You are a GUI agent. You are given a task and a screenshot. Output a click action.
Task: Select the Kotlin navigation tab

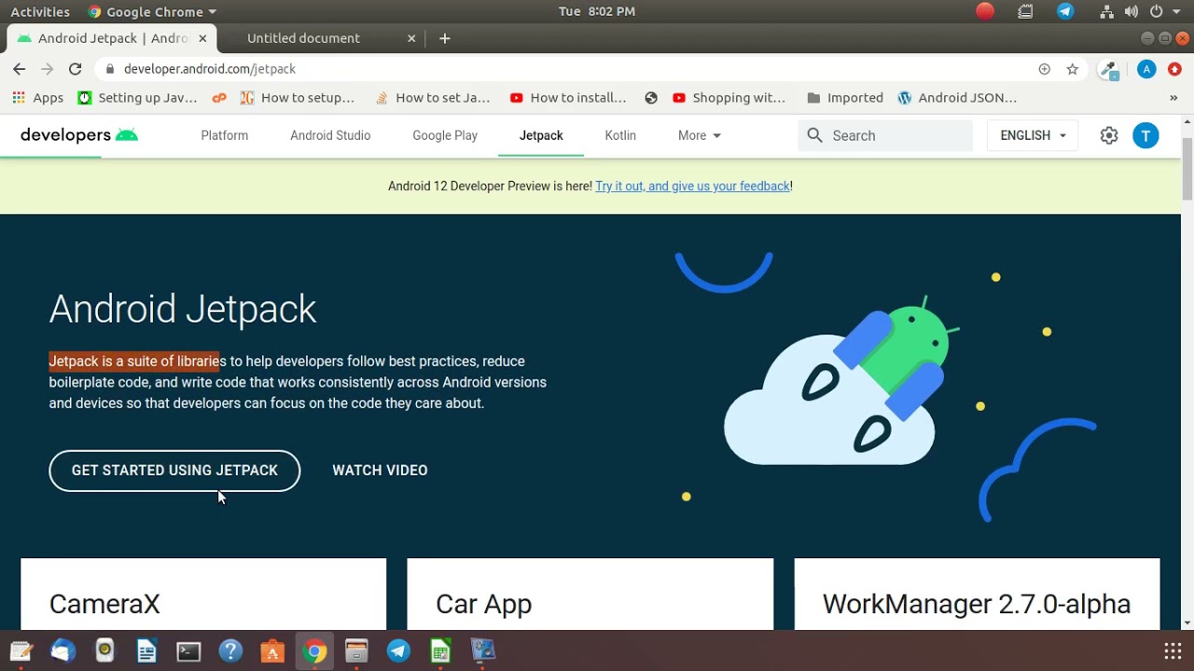pos(620,135)
